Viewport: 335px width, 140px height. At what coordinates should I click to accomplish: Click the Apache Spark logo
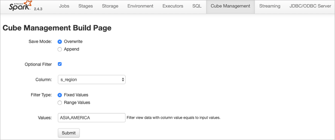coord(21,6)
